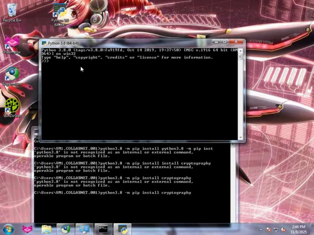Viewport: 314px width, 235px height.
Task: Switch to the Python taskbar button
Action: 122,229
